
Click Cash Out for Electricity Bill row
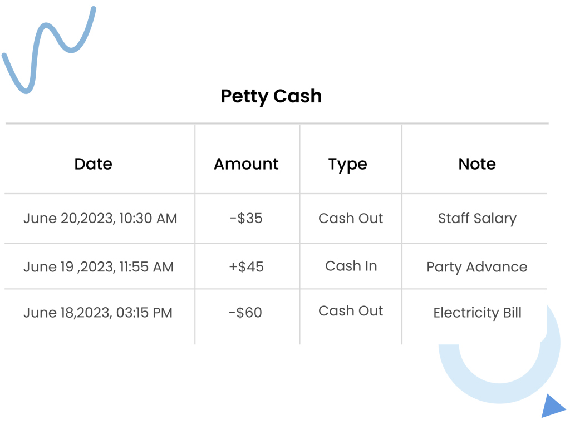[x=351, y=311]
